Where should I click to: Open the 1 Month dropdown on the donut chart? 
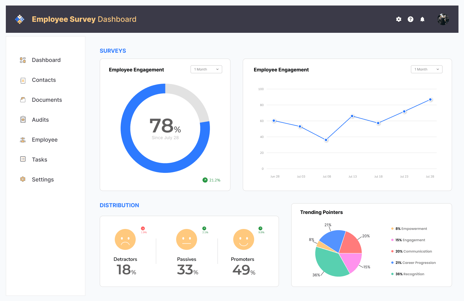206,69
